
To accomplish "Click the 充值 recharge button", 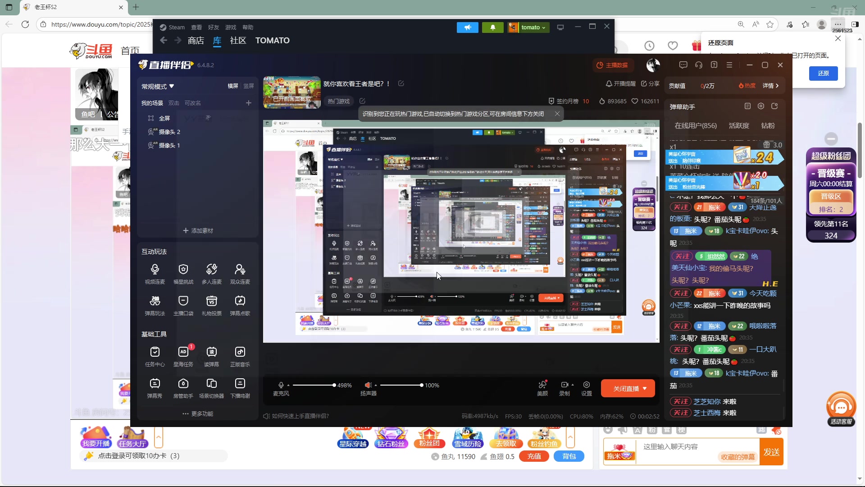I will 534,456.
